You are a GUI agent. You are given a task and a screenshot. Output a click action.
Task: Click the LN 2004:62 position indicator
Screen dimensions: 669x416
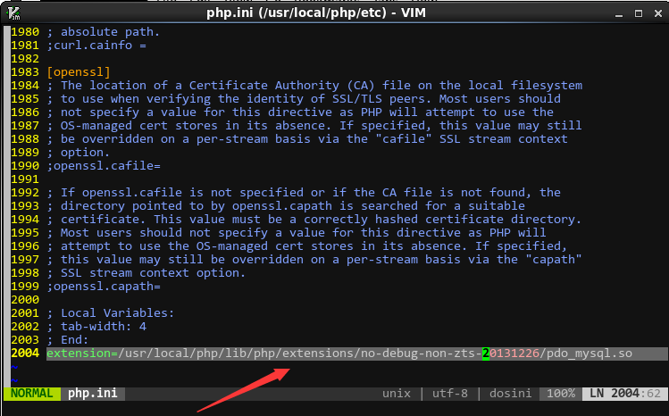[x=623, y=394]
